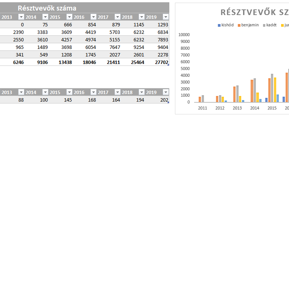The image size is (289, 289).
Task: Click the upper table's bottom-right resize handle
Action: tap(168, 65)
